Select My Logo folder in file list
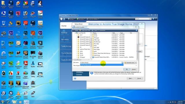 click(x=96, y=44)
